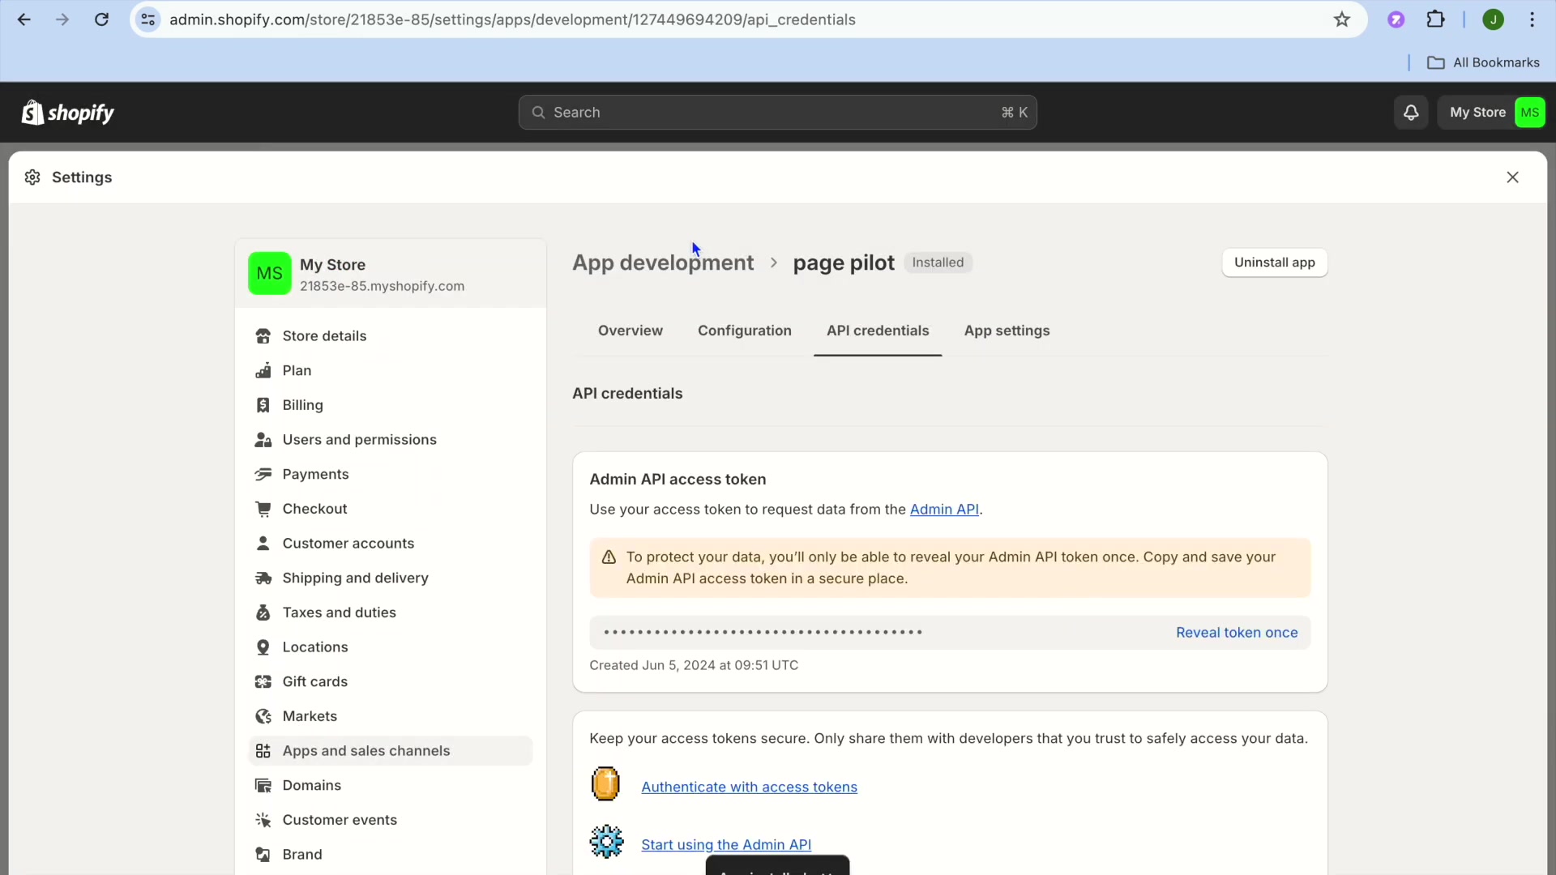Image resolution: width=1556 pixels, height=875 pixels.
Task: Click the Apps and sales channels icon
Action: pos(263,751)
